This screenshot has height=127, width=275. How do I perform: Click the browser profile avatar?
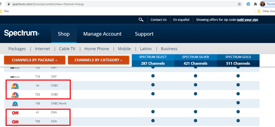click(263, 4)
